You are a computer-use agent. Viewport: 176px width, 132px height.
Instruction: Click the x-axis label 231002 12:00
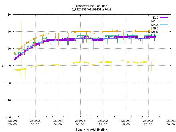click(103, 123)
